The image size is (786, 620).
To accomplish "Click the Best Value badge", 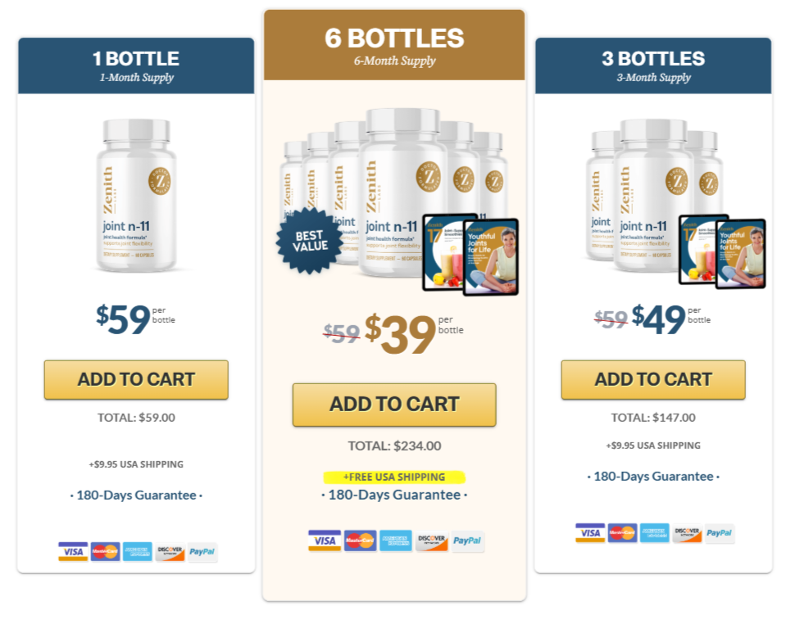I will 311,241.
